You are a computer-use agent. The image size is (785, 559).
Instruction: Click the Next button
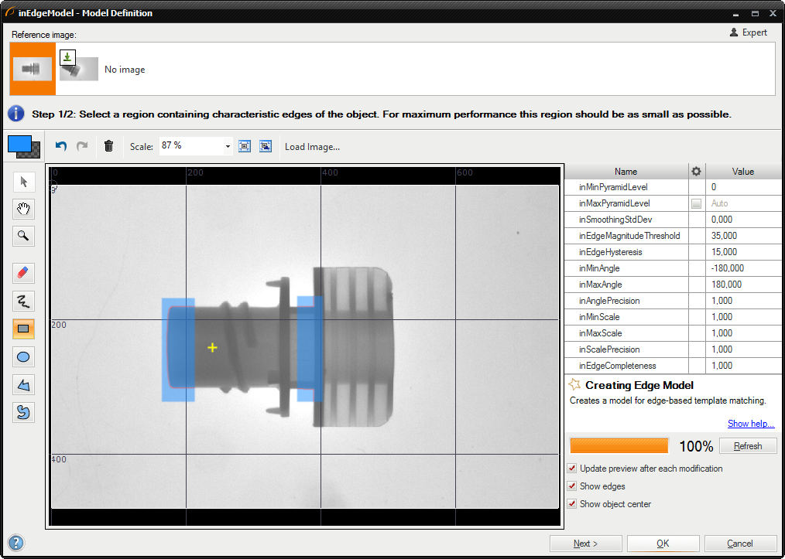pyautogui.click(x=585, y=544)
